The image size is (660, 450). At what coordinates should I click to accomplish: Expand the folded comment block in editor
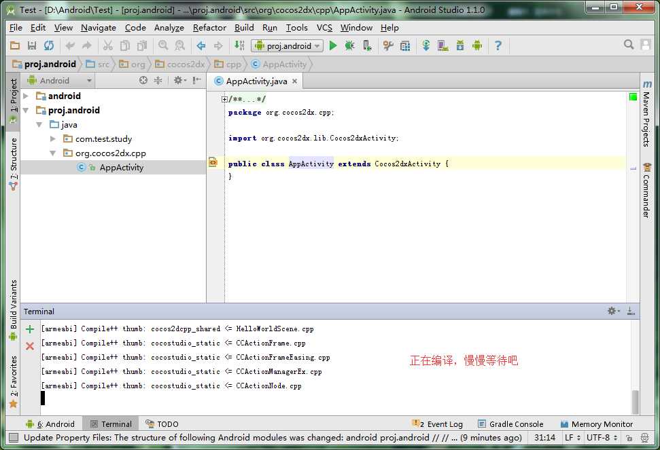coord(224,100)
